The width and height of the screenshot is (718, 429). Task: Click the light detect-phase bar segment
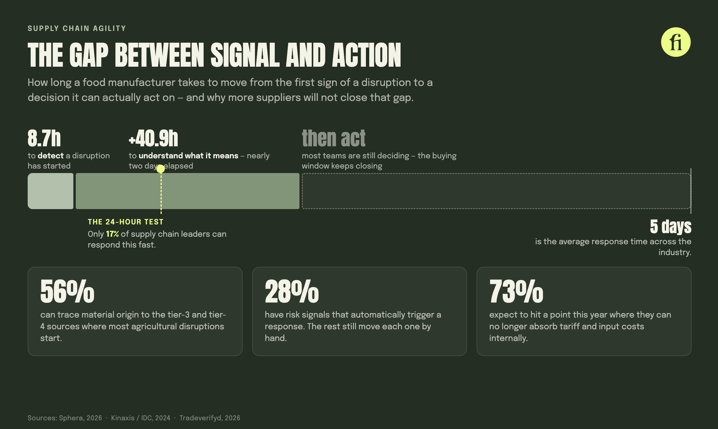click(x=51, y=191)
